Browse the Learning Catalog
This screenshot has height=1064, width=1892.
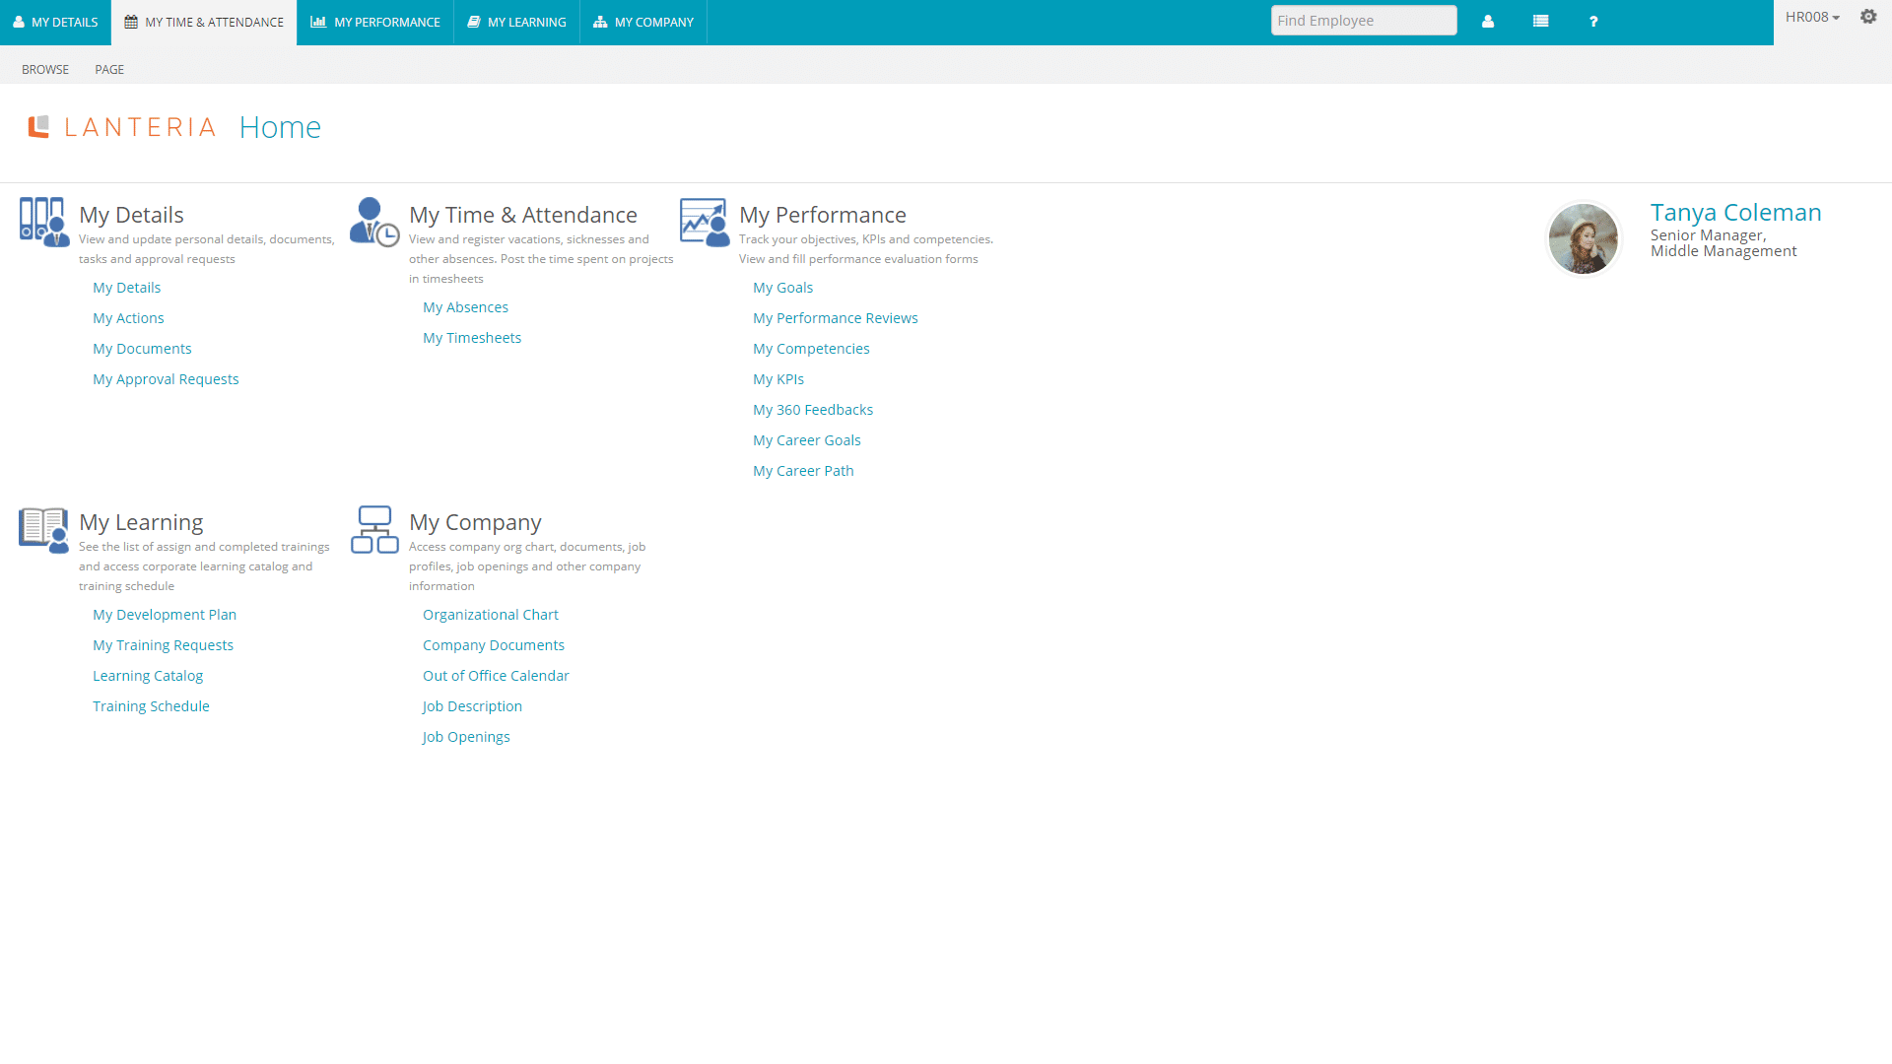[x=148, y=676]
